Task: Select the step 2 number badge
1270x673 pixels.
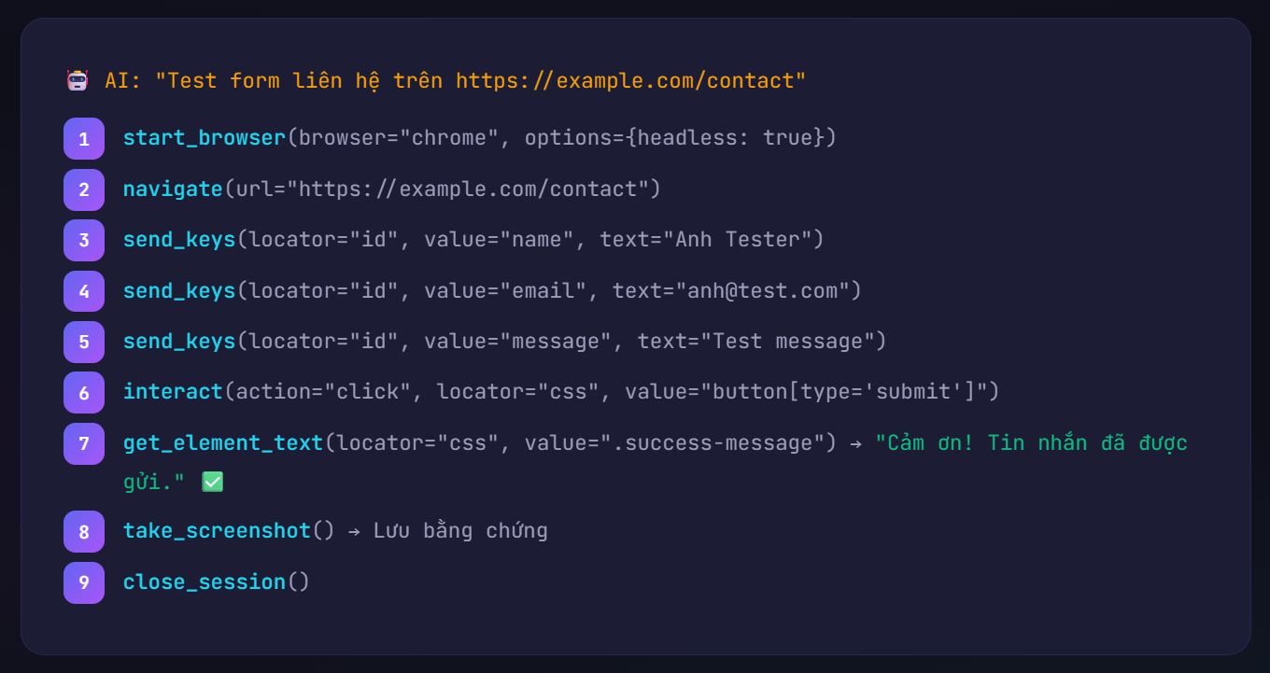Action: pos(84,189)
